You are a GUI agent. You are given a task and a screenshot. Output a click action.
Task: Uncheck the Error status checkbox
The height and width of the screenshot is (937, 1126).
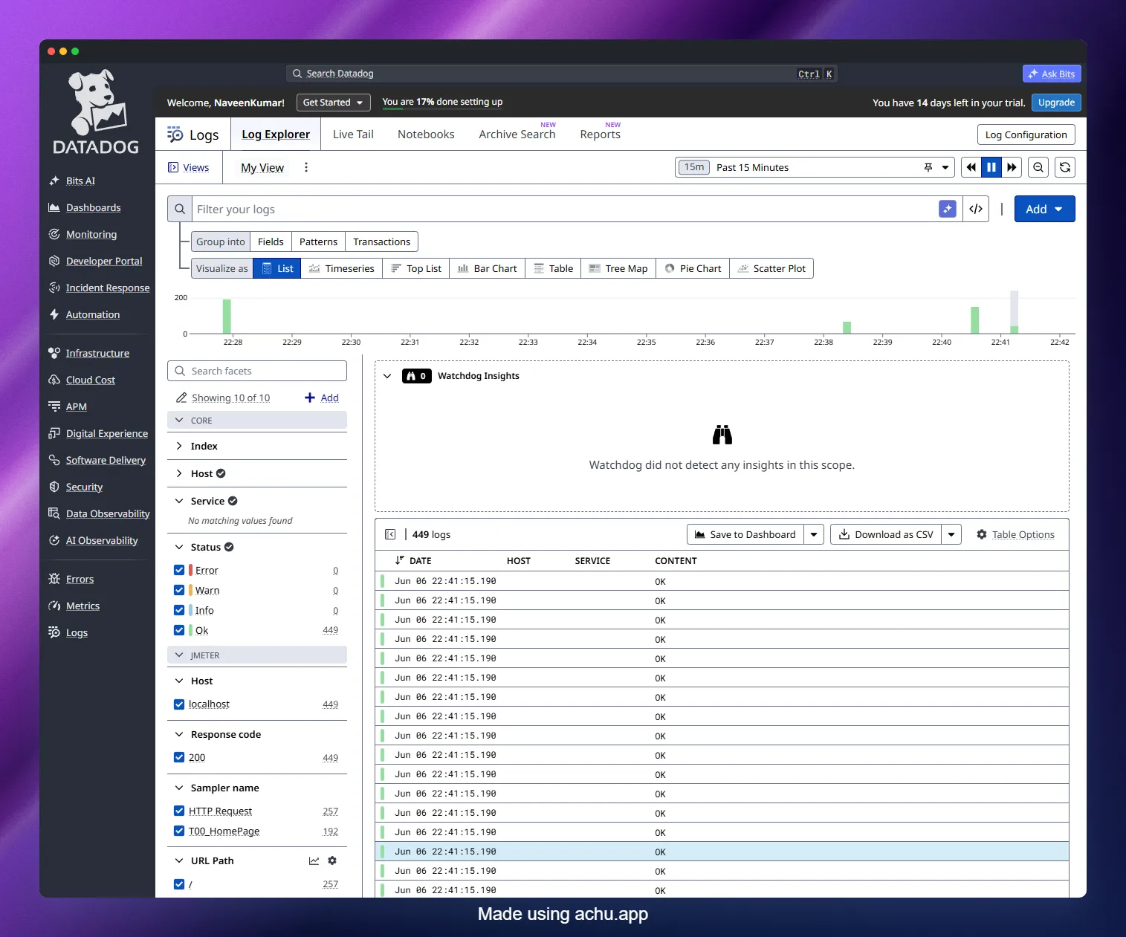pyautogui.click(x=179, y=570)
